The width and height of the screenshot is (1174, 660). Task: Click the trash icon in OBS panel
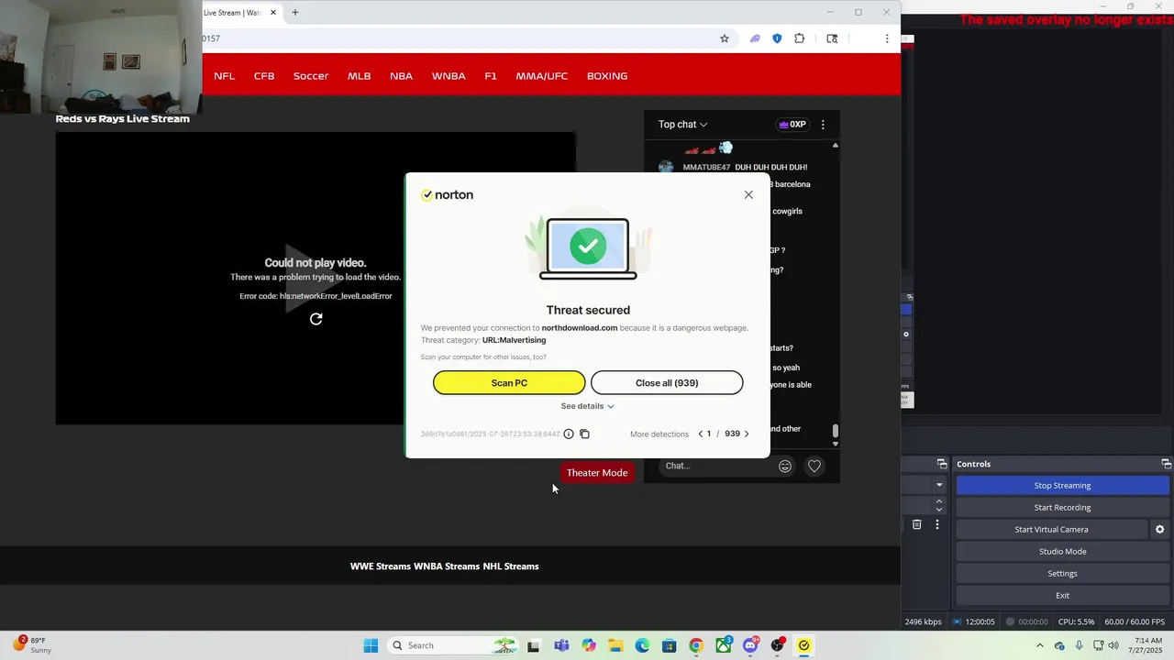916,524
